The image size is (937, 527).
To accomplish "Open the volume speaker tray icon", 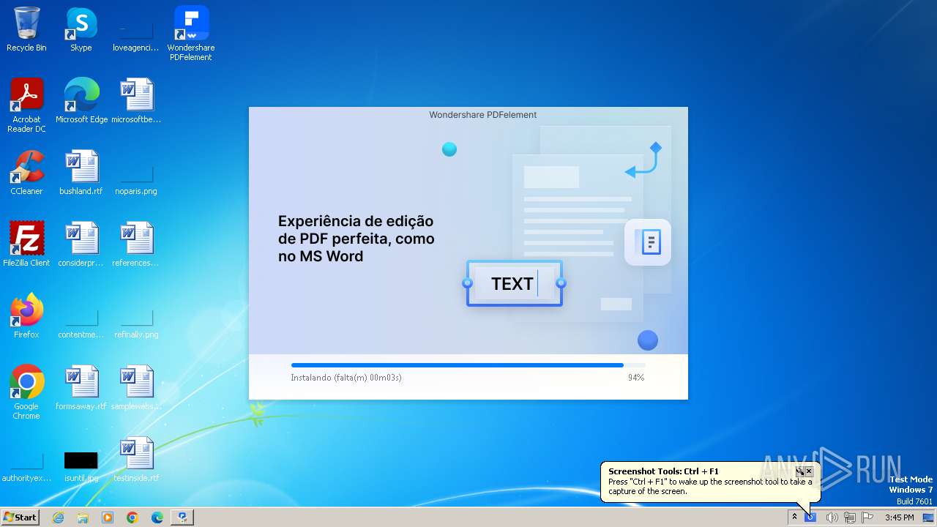I will (832, 517).
